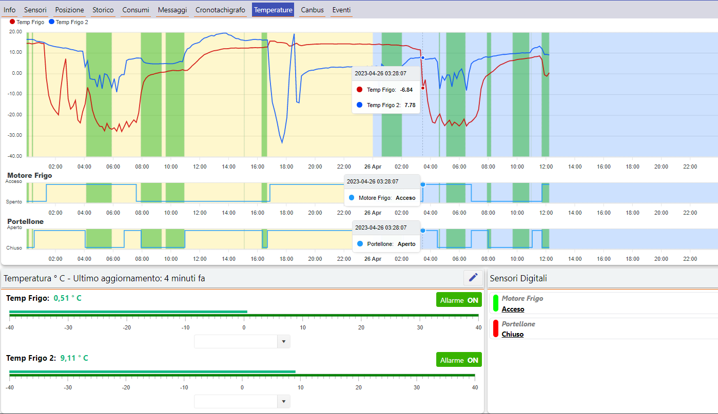Click the Portellone: Aperto tooltip value
The height and width of the screenshot is (414, 718).
[406, 244]
